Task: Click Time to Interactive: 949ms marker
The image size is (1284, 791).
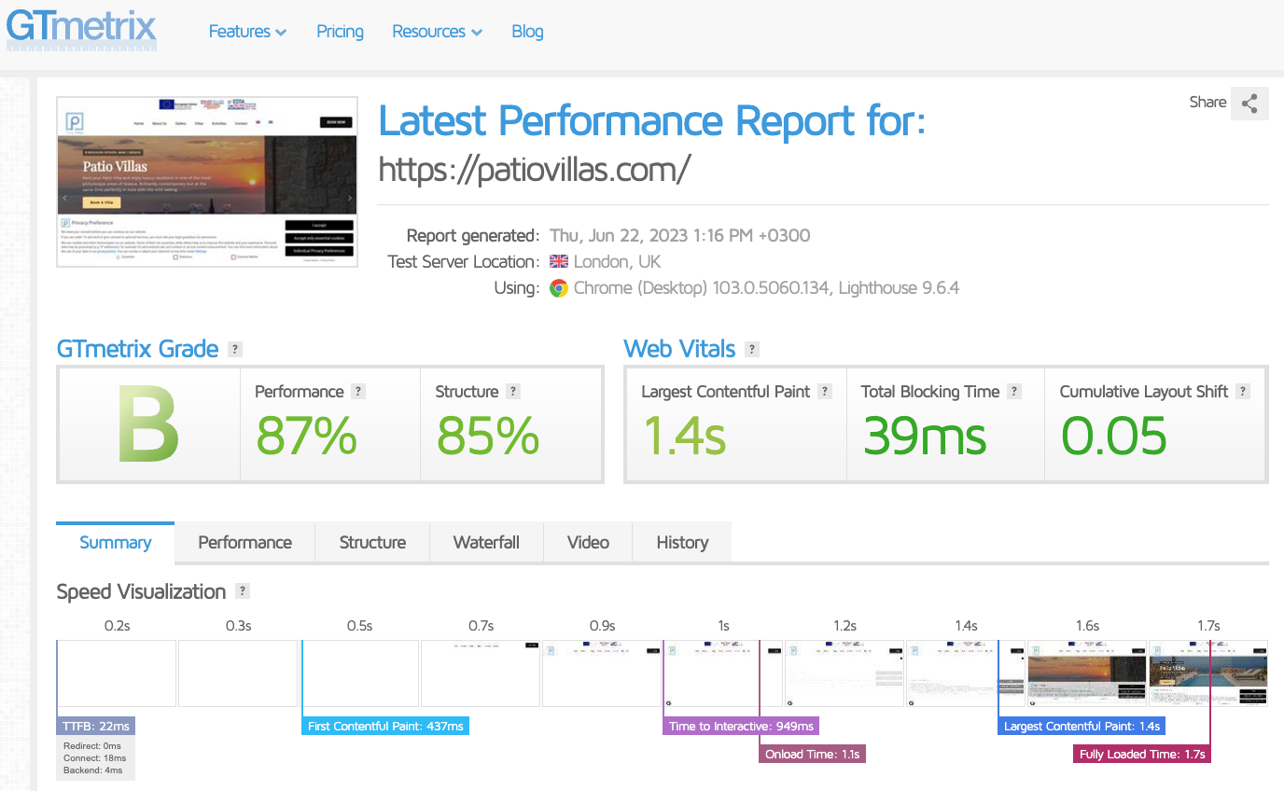Action: point(741,727)
